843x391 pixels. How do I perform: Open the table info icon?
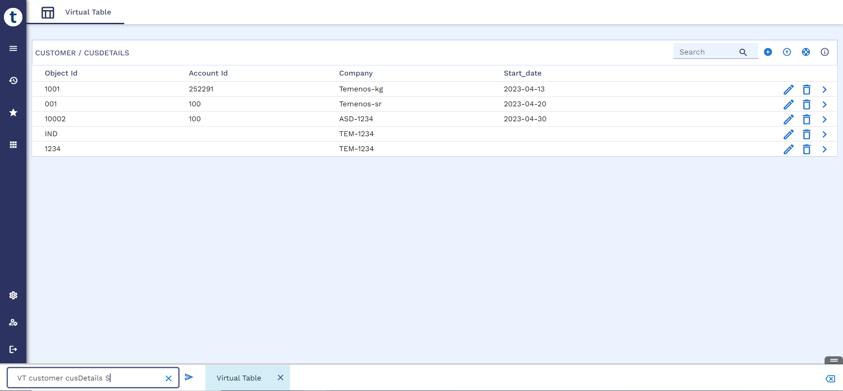click(x=825, y=52)
